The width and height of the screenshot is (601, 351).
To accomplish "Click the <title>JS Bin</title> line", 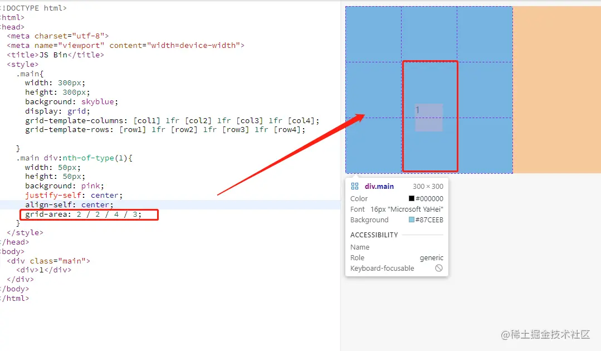I will (x=55, y=55).
